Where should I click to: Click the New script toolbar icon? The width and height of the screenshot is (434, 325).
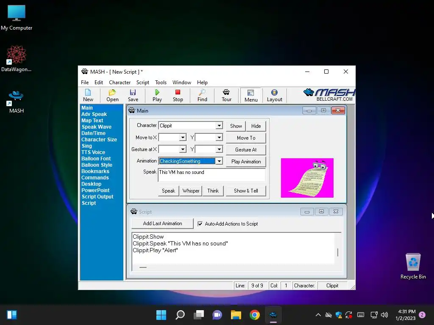point(88,95)
